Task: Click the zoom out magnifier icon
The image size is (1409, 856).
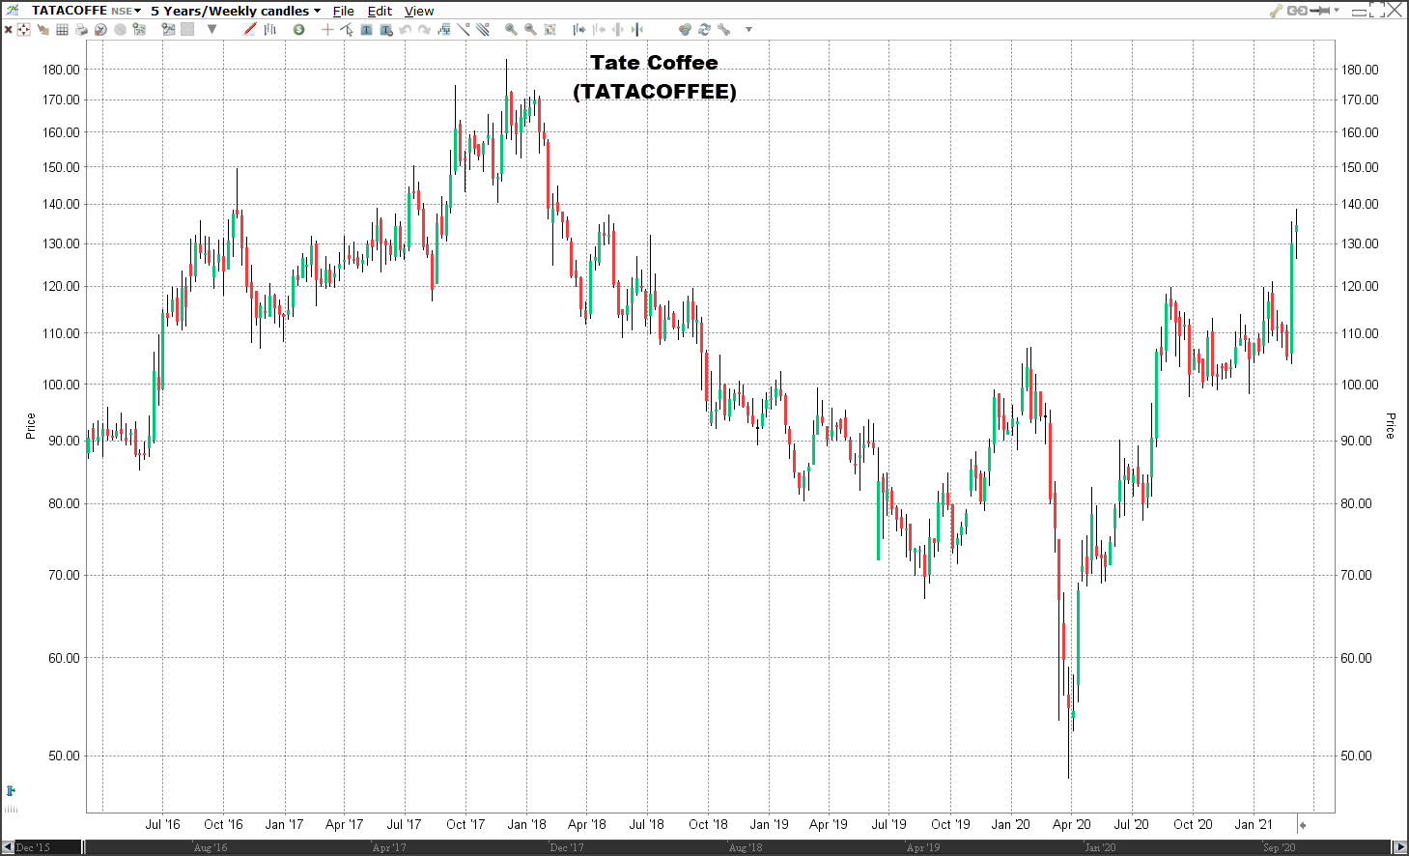Action: coord(530,29)
